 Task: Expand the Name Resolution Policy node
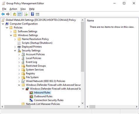click(15, 39)
